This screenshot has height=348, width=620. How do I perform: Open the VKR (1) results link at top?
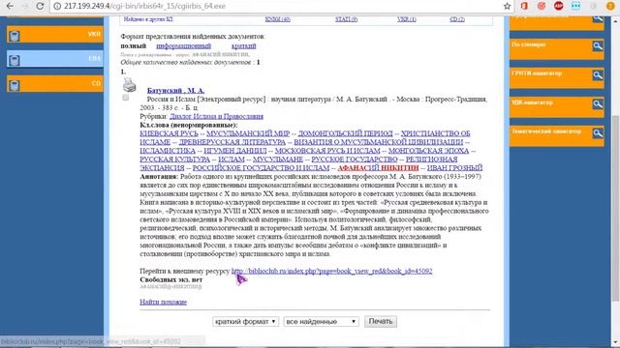point(407,19)
